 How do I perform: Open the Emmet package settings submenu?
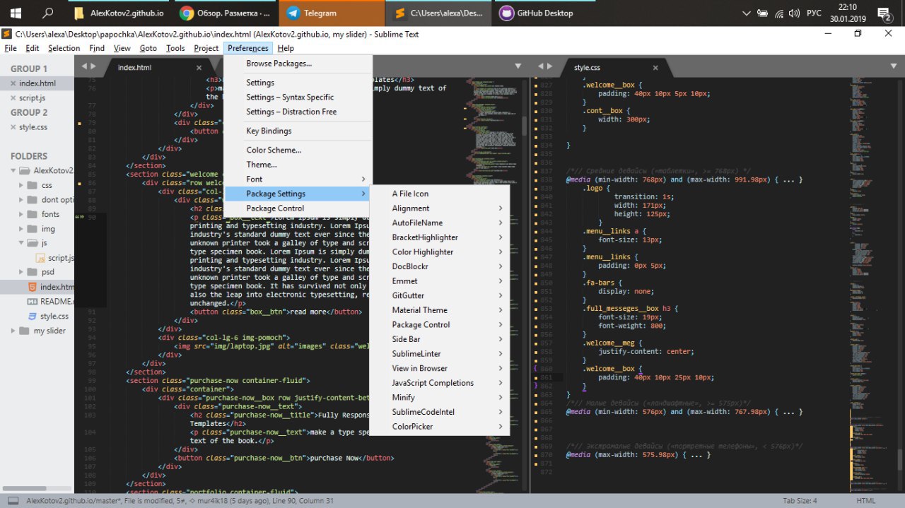point(439,281)
